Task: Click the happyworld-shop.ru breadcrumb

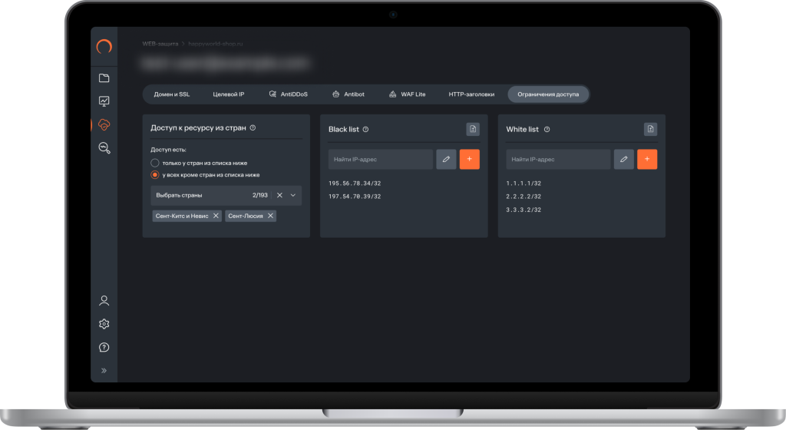Action: (x=216, y=44)
